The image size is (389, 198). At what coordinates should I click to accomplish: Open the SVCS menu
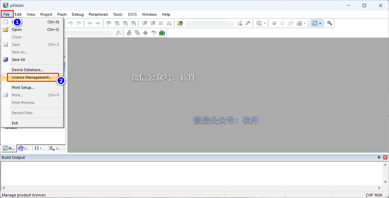click(132, 14)
